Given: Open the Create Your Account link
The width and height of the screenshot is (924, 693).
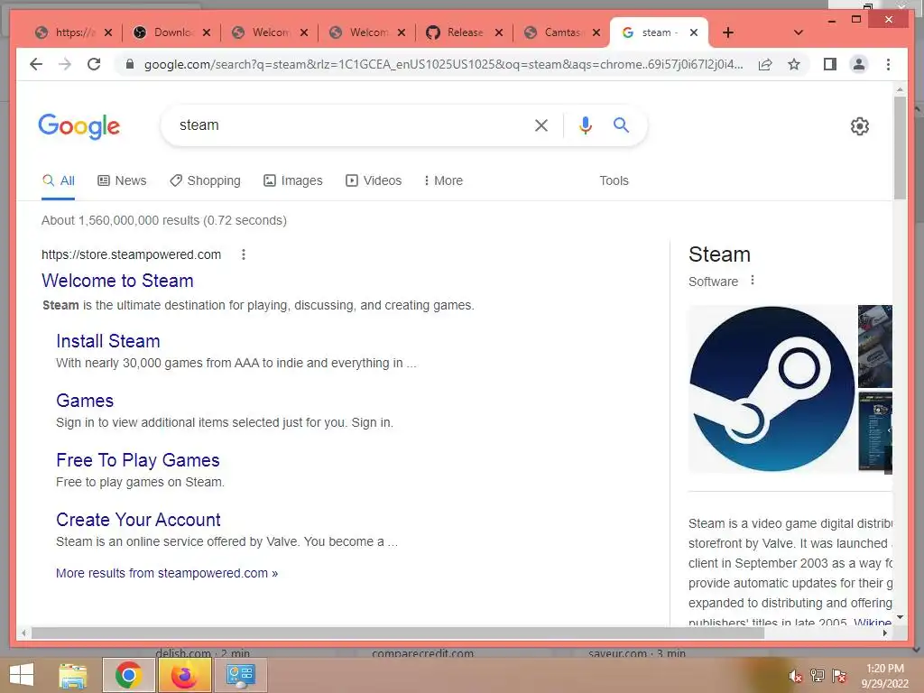Looking at the screenshot, I should pyautogui.click(x=138, y=519).
